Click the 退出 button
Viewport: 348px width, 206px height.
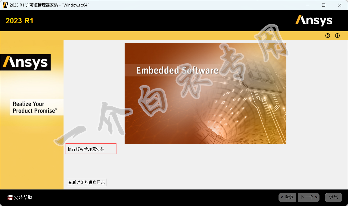334,197
